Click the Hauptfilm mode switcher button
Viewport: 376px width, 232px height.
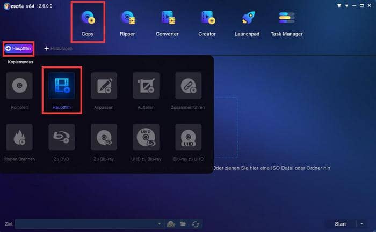[x=18, y=49]
